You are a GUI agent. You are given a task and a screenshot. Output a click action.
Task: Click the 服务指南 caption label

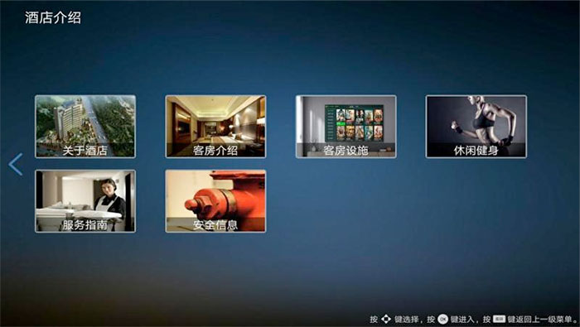tap(85, 224)
